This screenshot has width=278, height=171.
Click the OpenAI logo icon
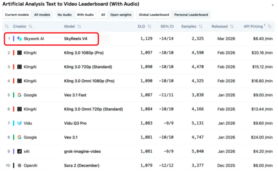[x=19, y=165]
